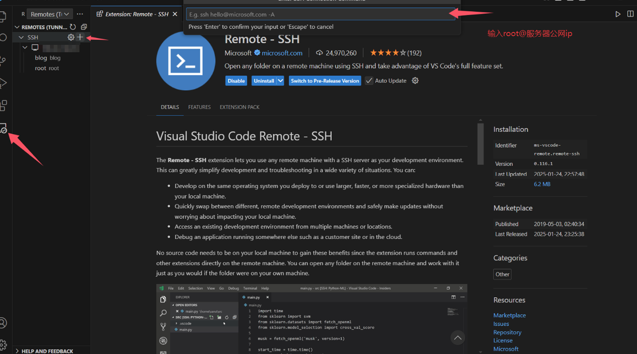Open the SSH config gear icon

(71, 37)
